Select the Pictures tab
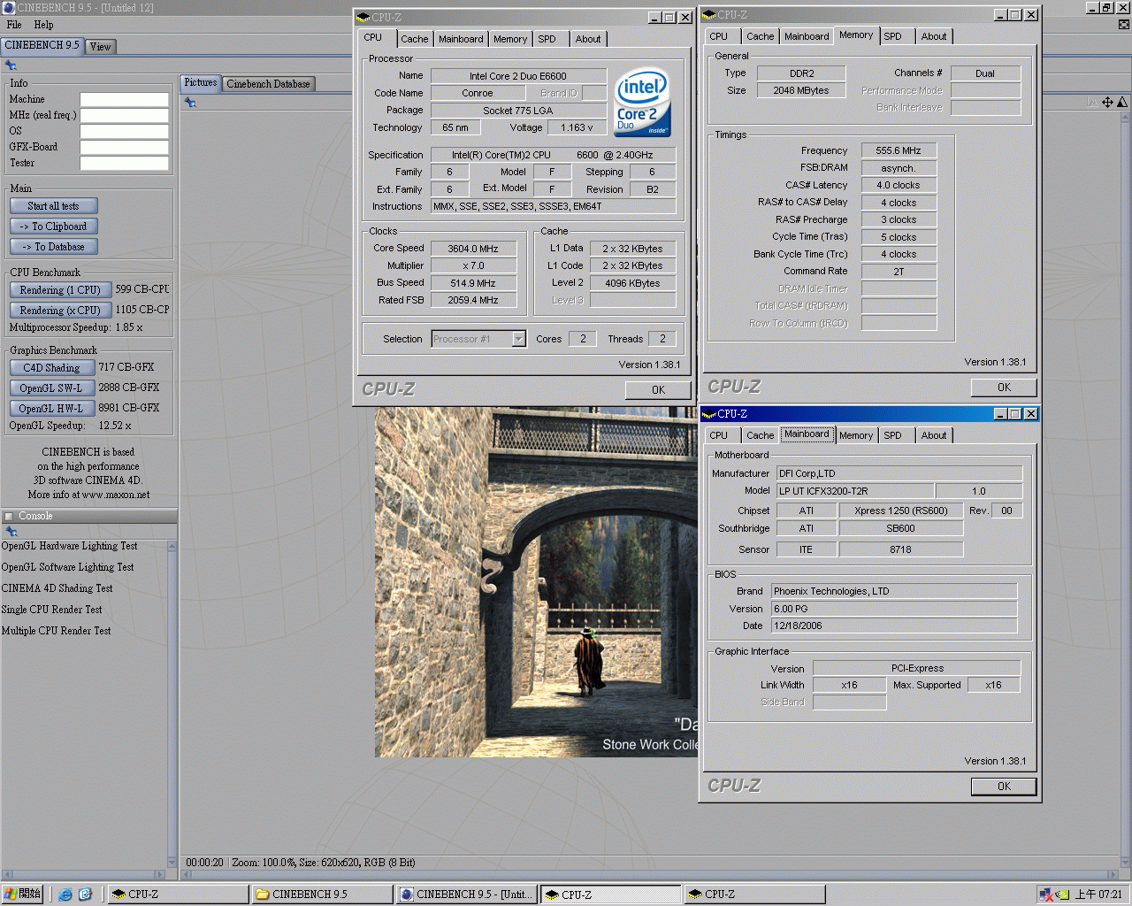 (x=201, y=82)
